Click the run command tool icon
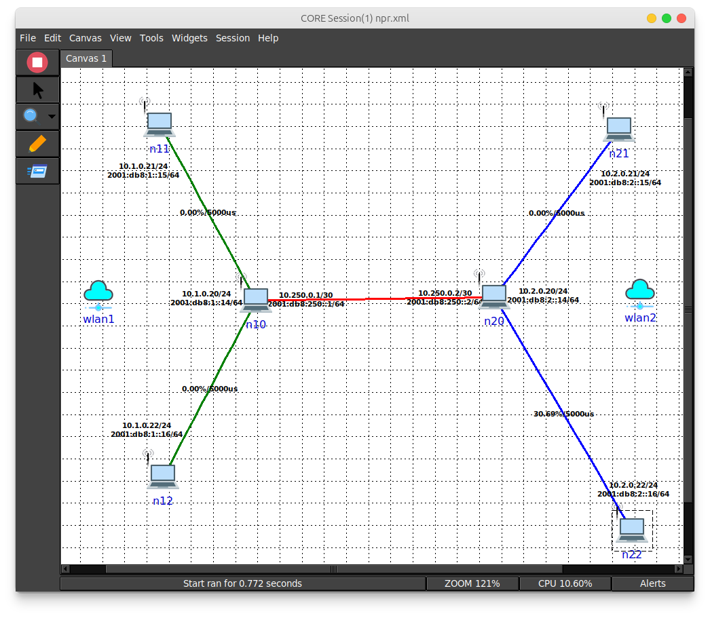Screen dimensions: 710x618 (x=37, y=171)
